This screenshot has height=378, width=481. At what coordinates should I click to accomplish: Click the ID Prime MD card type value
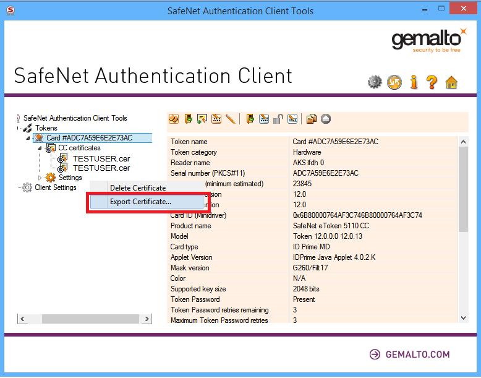tap(312, 247)
